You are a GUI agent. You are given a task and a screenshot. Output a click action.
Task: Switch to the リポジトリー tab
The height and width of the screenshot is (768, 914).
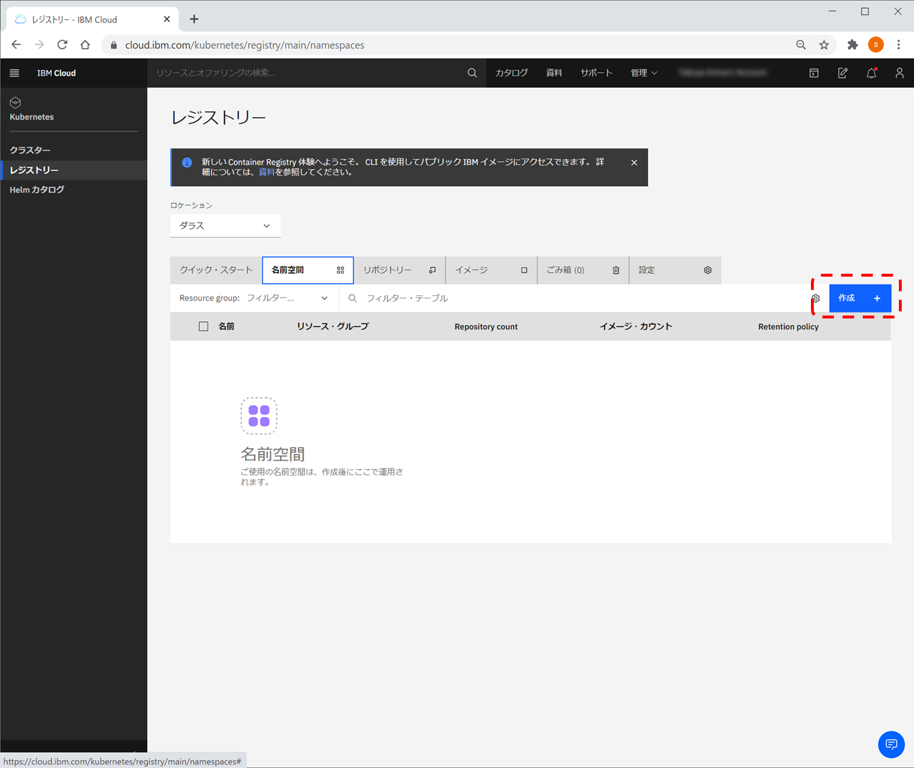click(x=399, y=270)
